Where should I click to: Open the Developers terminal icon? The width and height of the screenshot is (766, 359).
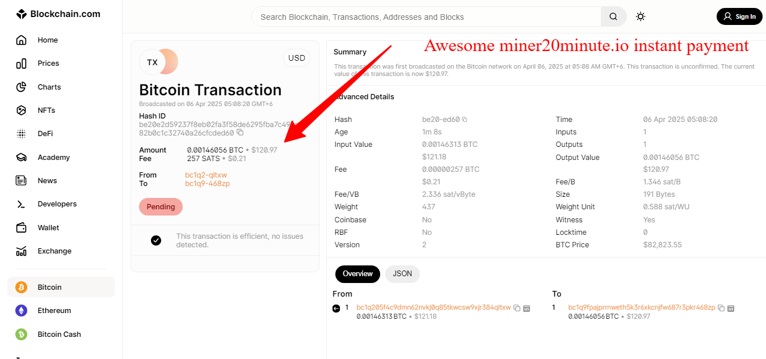click(x=21, y=204)
